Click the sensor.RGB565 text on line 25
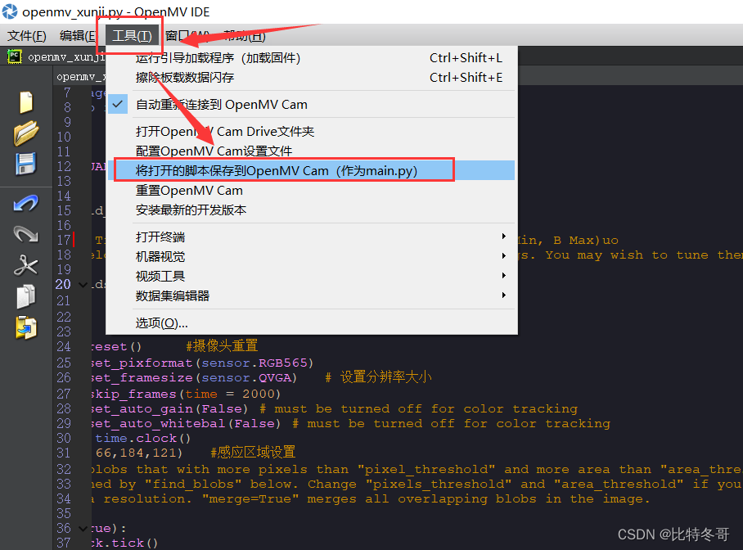 [x=254, y=363]
